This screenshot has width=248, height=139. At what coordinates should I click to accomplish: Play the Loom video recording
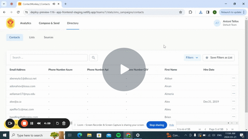point(124,69)
